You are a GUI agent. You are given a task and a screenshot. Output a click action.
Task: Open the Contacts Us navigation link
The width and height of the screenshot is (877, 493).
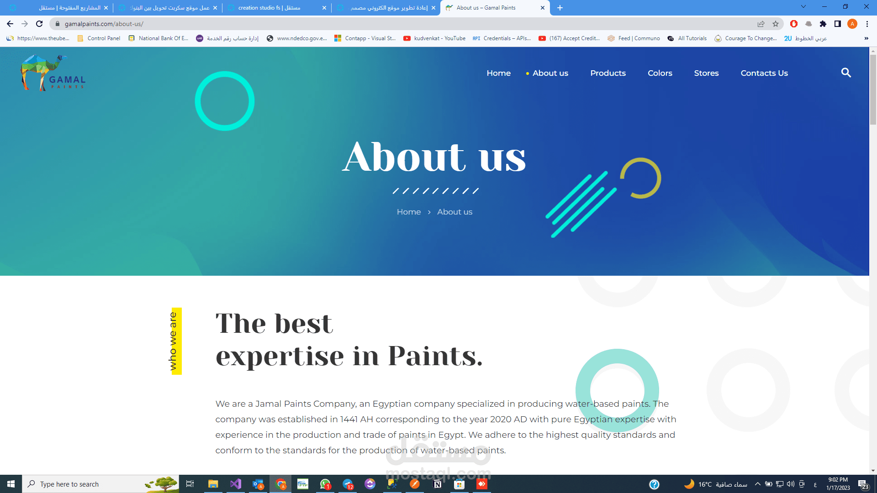764,73
